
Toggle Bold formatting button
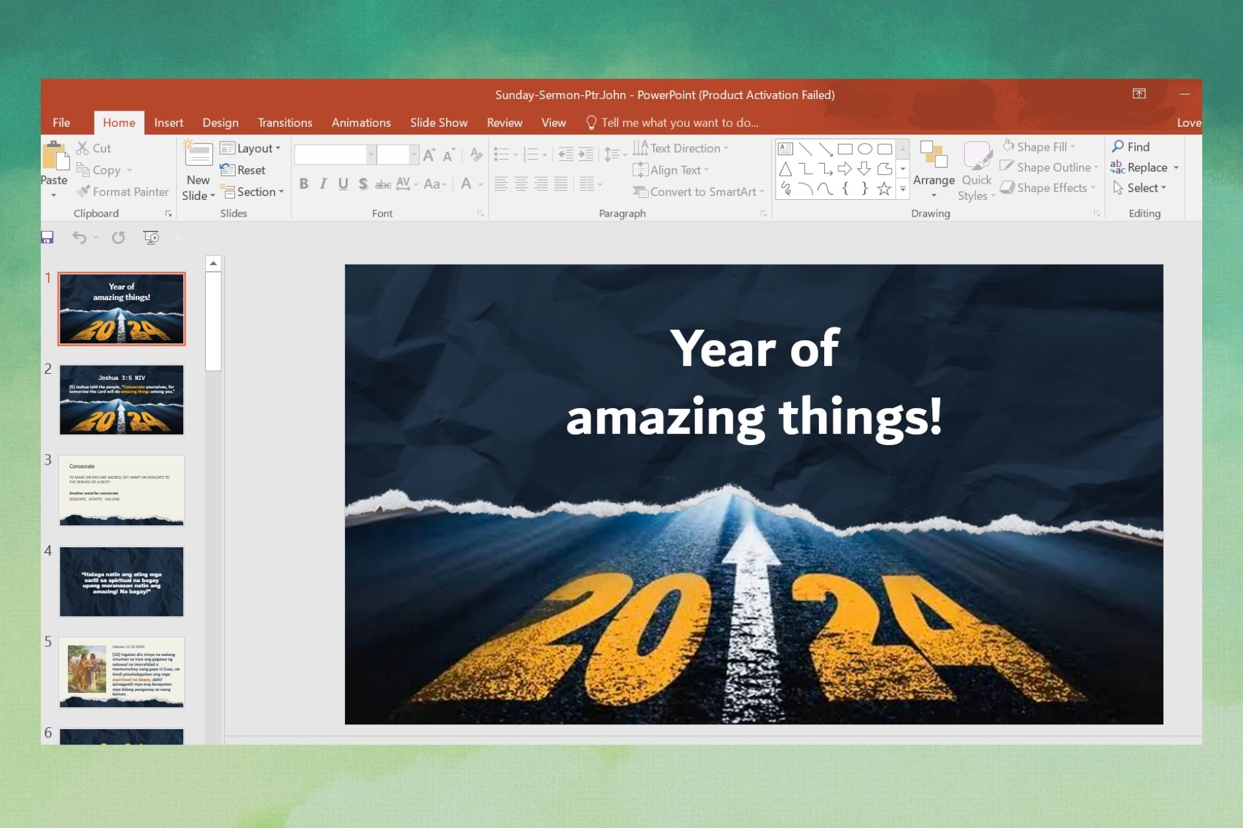pos(304,184)
